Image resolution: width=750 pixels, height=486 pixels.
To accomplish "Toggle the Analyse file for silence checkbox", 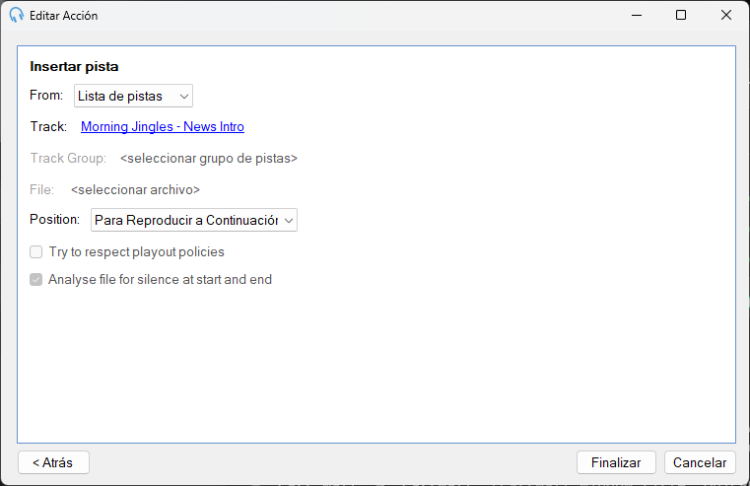I will 35,279.
